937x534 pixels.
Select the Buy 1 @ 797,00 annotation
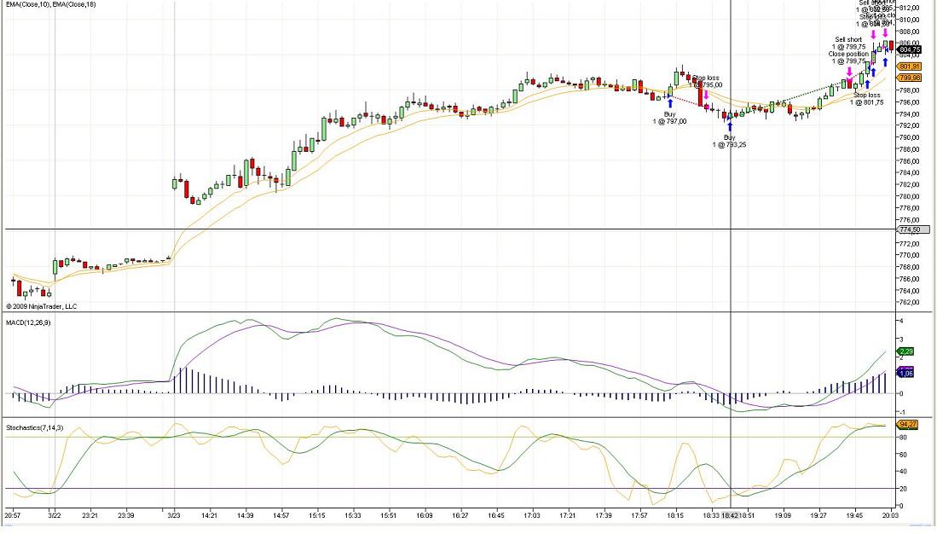669,118
